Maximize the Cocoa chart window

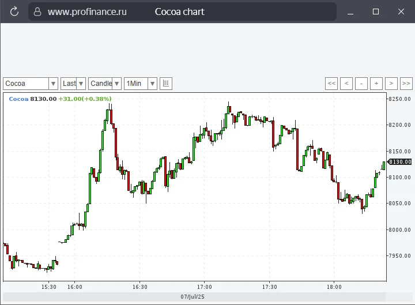click(376, 12)
